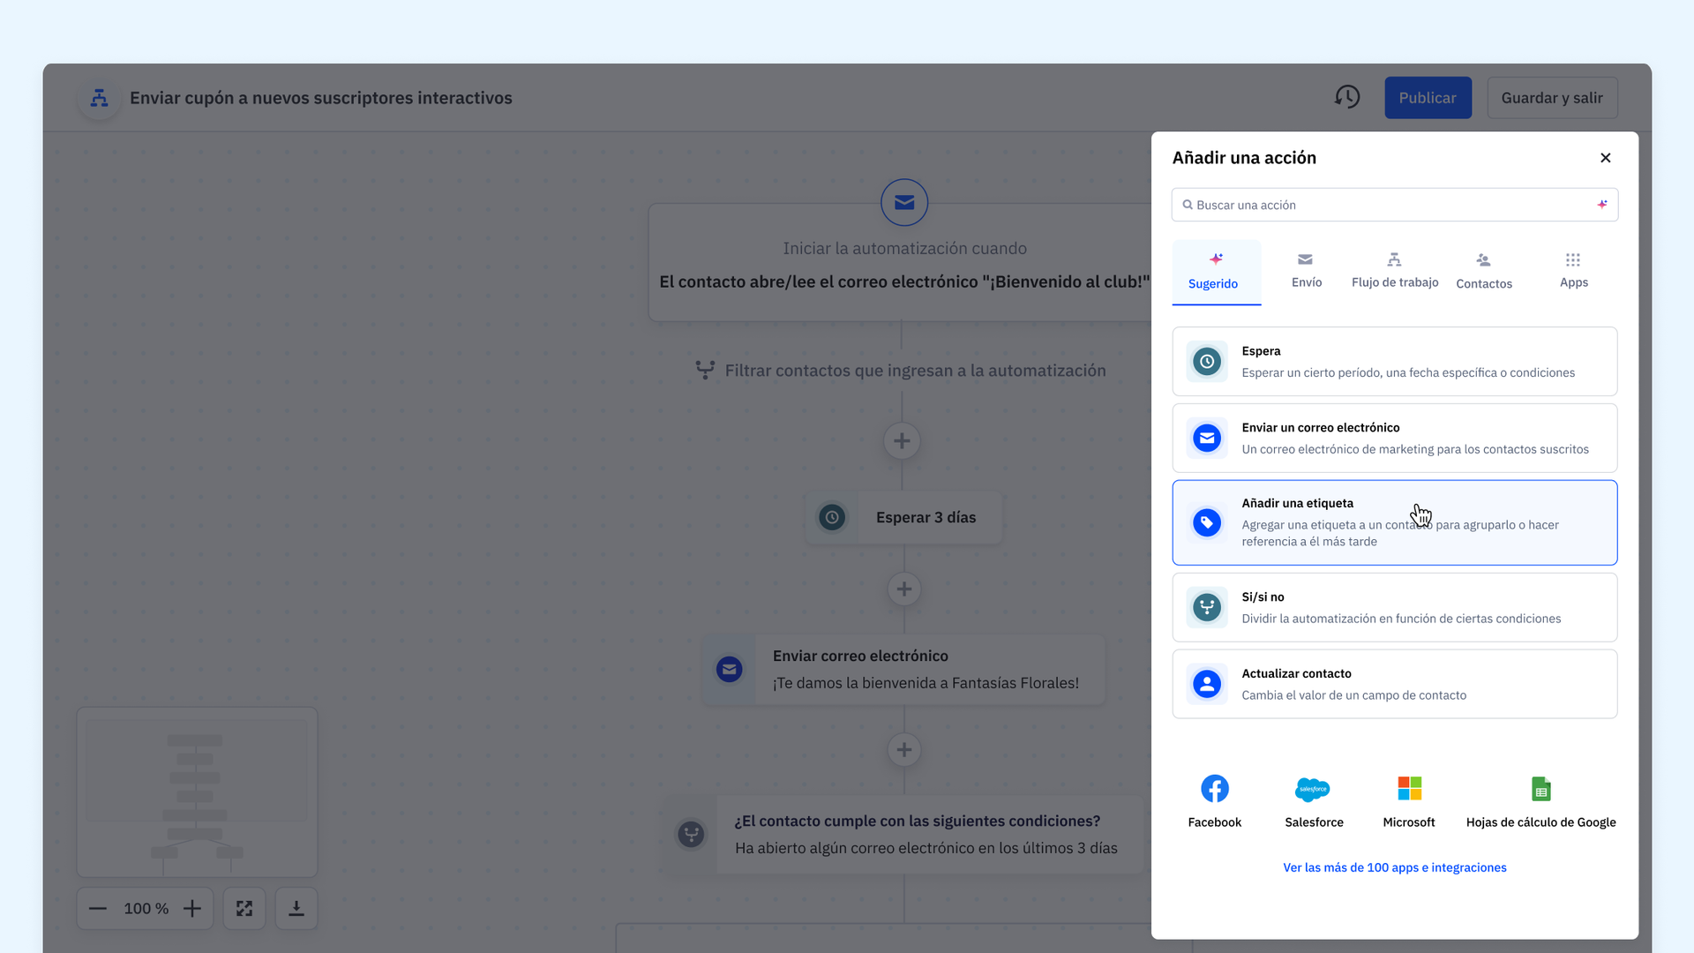Click the Microsoft integration icon

[x=1409, y=788]
